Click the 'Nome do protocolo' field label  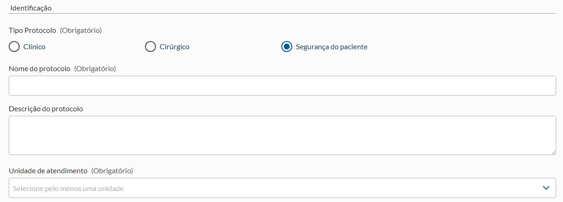(40, 68)
